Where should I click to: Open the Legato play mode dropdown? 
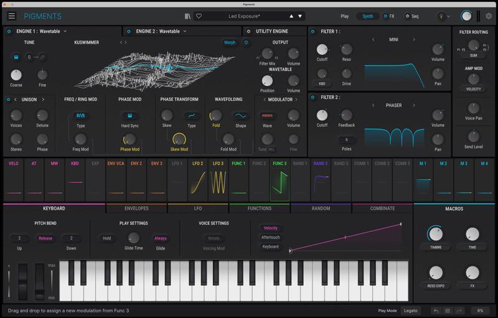click(411, 311)
